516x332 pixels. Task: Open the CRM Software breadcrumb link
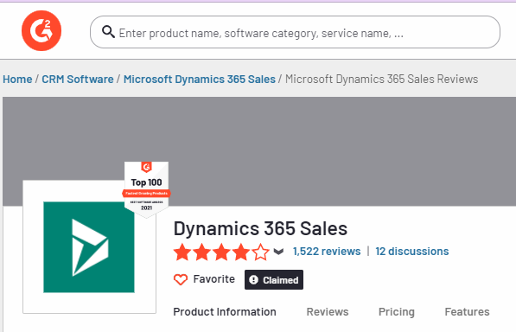pos(78,79)
